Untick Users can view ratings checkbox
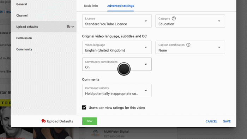 coord(84,108)
